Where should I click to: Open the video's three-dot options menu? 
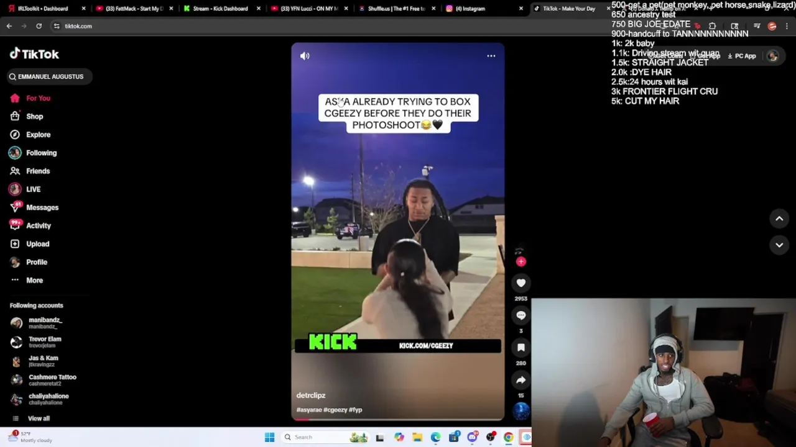[x=491, y=56]
